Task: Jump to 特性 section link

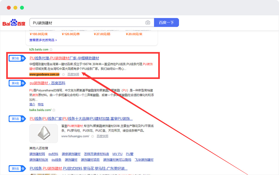Action: [x=41, y=104]
